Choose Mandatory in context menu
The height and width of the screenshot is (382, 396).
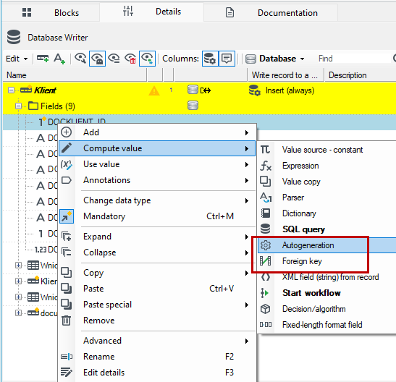104,216
